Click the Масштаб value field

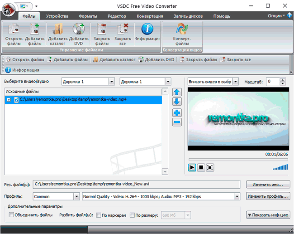273,82
